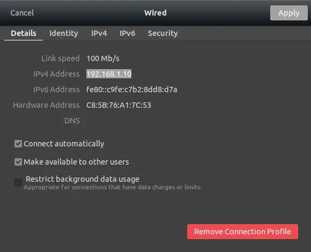Toggle Make available to other users
Viewport: 311px width, 252px height.
click(18, 162)
